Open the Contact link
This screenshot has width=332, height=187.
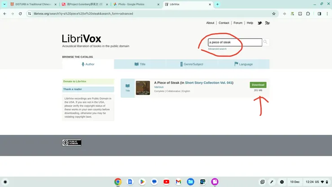click(x=224, y=23)
